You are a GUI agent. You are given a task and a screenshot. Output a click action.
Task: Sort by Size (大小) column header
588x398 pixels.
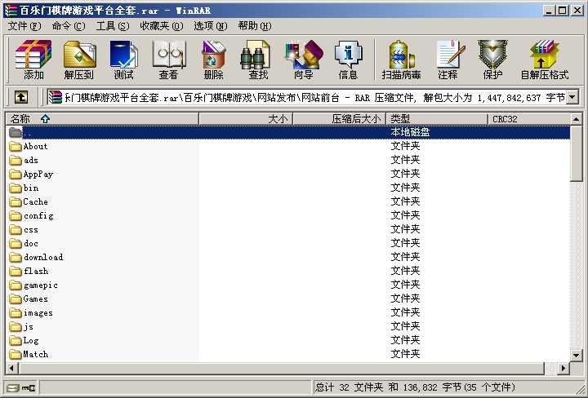click(x=246, y=119)
